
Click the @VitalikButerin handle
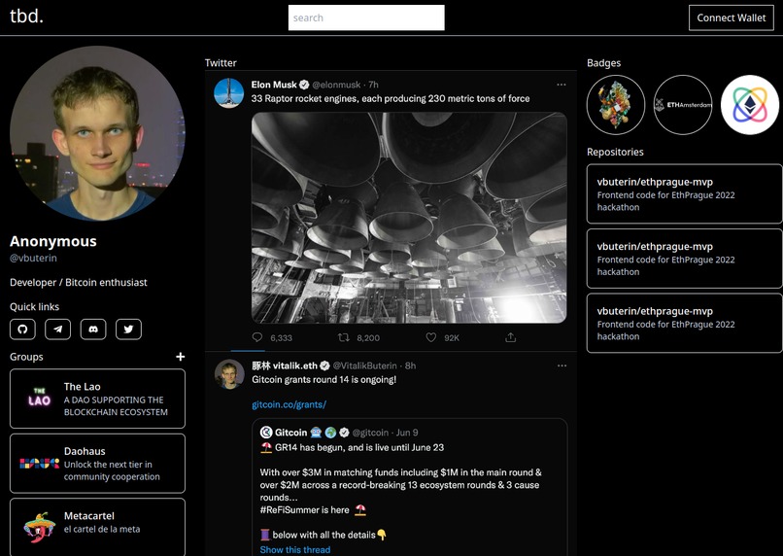pyautogui.click(x=364, y=365)
